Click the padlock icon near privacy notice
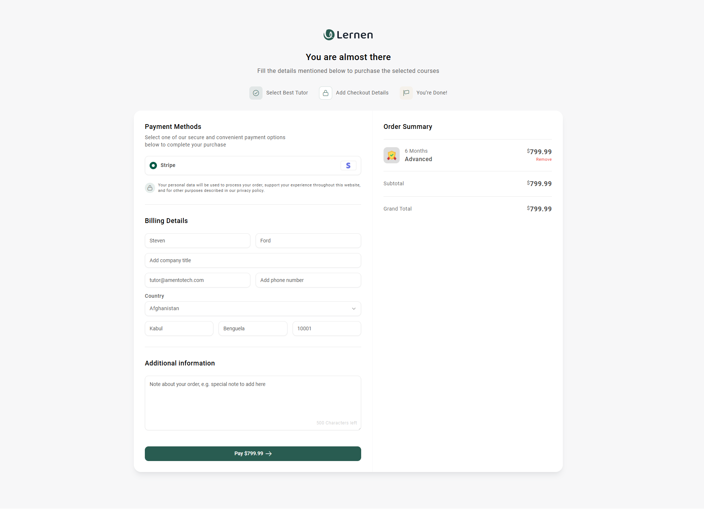 tap(150, 188)
